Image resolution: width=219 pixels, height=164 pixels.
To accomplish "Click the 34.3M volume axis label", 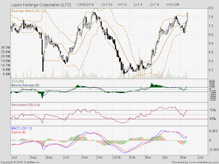I will (x=5, y=48).
